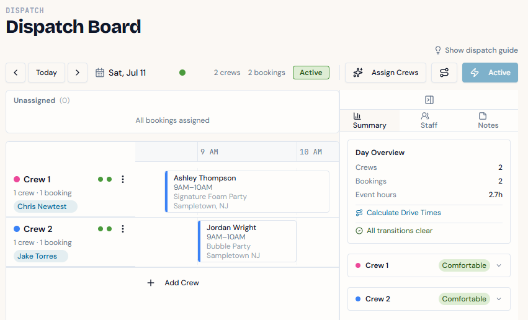Click Crew 2 Comfortable badge
This screenshot has width=528, height=320.
coord(464,299)
